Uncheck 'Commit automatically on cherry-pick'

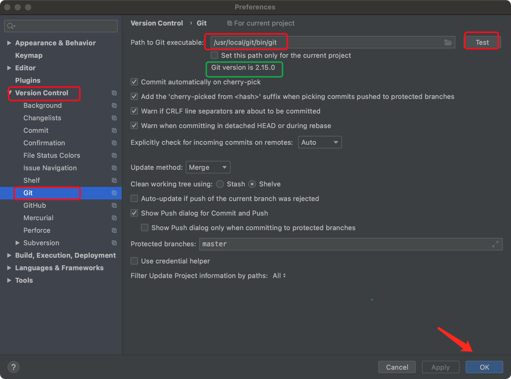click(134, 82)
